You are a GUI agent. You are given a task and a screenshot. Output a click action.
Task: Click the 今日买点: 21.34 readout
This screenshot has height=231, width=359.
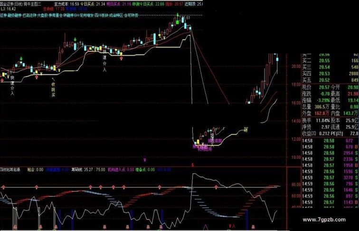pos(93,4)
